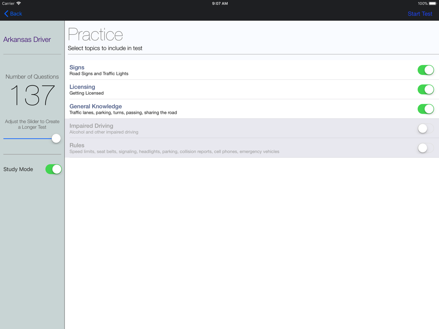
Task: Click the Arkansas Driver heading
Action: [27, 39]
